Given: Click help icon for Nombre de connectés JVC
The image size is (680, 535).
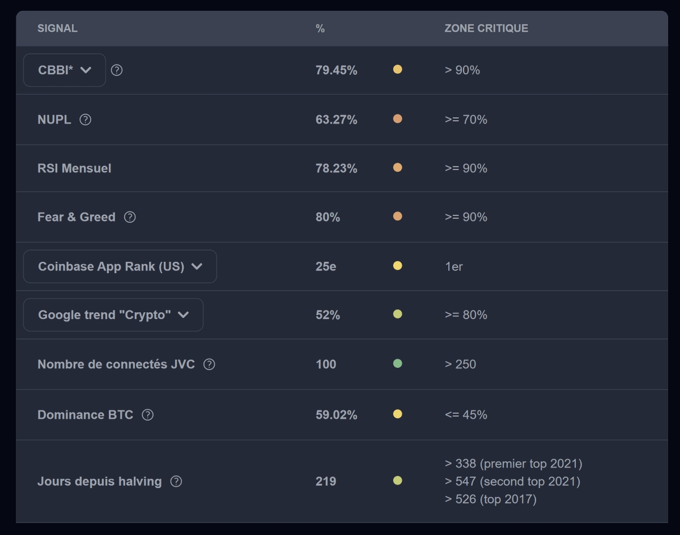Looking at the screenshot, I should point(209,364).
